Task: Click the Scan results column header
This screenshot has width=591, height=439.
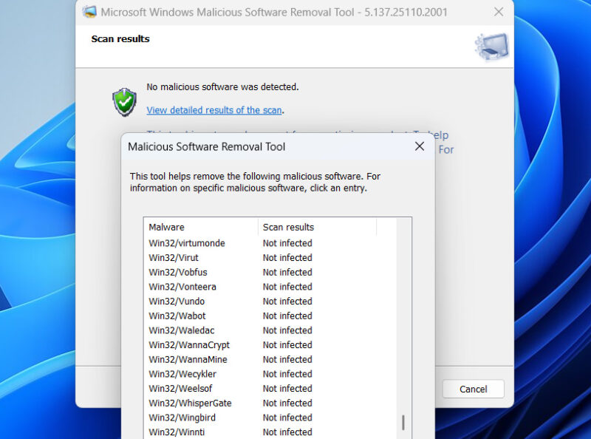Action: [x=287, y=227]
